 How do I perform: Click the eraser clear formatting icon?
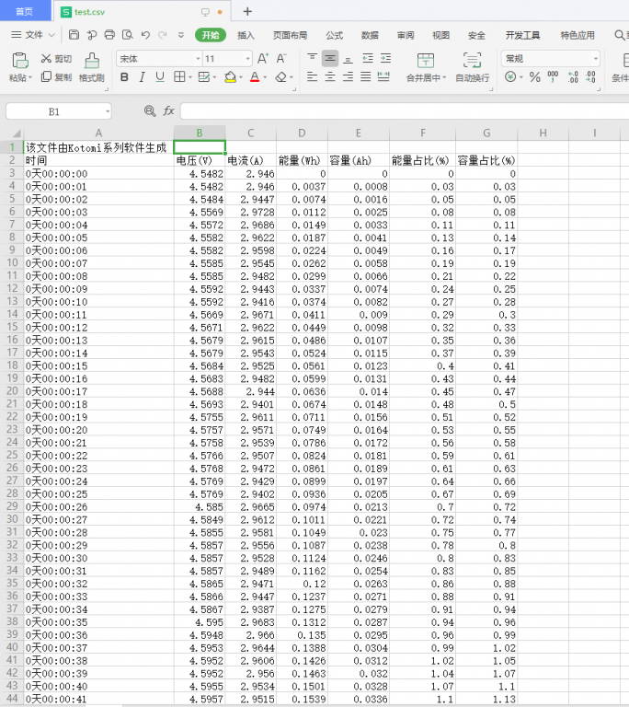click(x=281, y=77)
